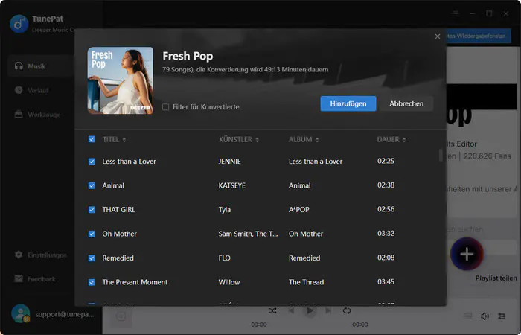This screenshot has width=521, height=335.
Task: Uncheck the THAT GIRL song checkbox
Action: (x=92, y=210)
